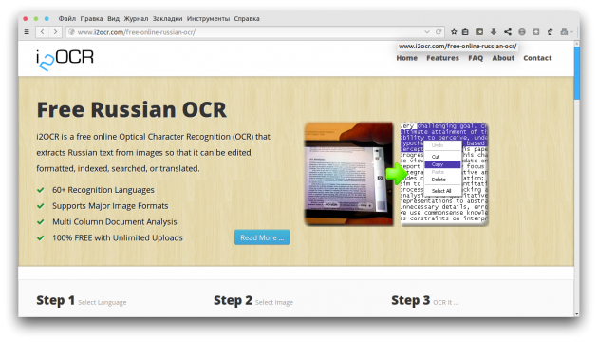The width and height of the screenshot is (598, 342).
Task: Click the Read More button
Action: tap(262, 237)
